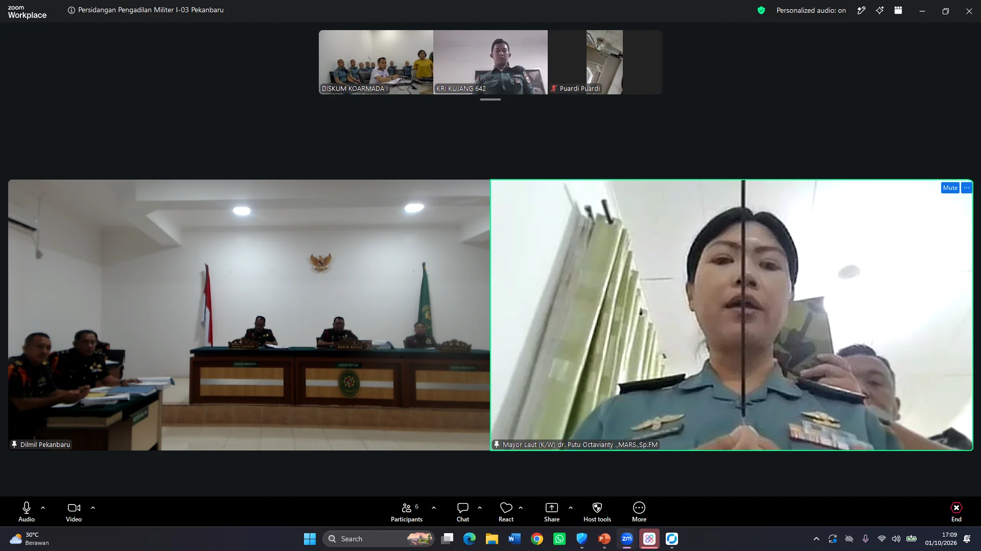Mute Mayor Laut participant with Mute button
The width and height of the screenshot is (981, 551).
(950, 188)
